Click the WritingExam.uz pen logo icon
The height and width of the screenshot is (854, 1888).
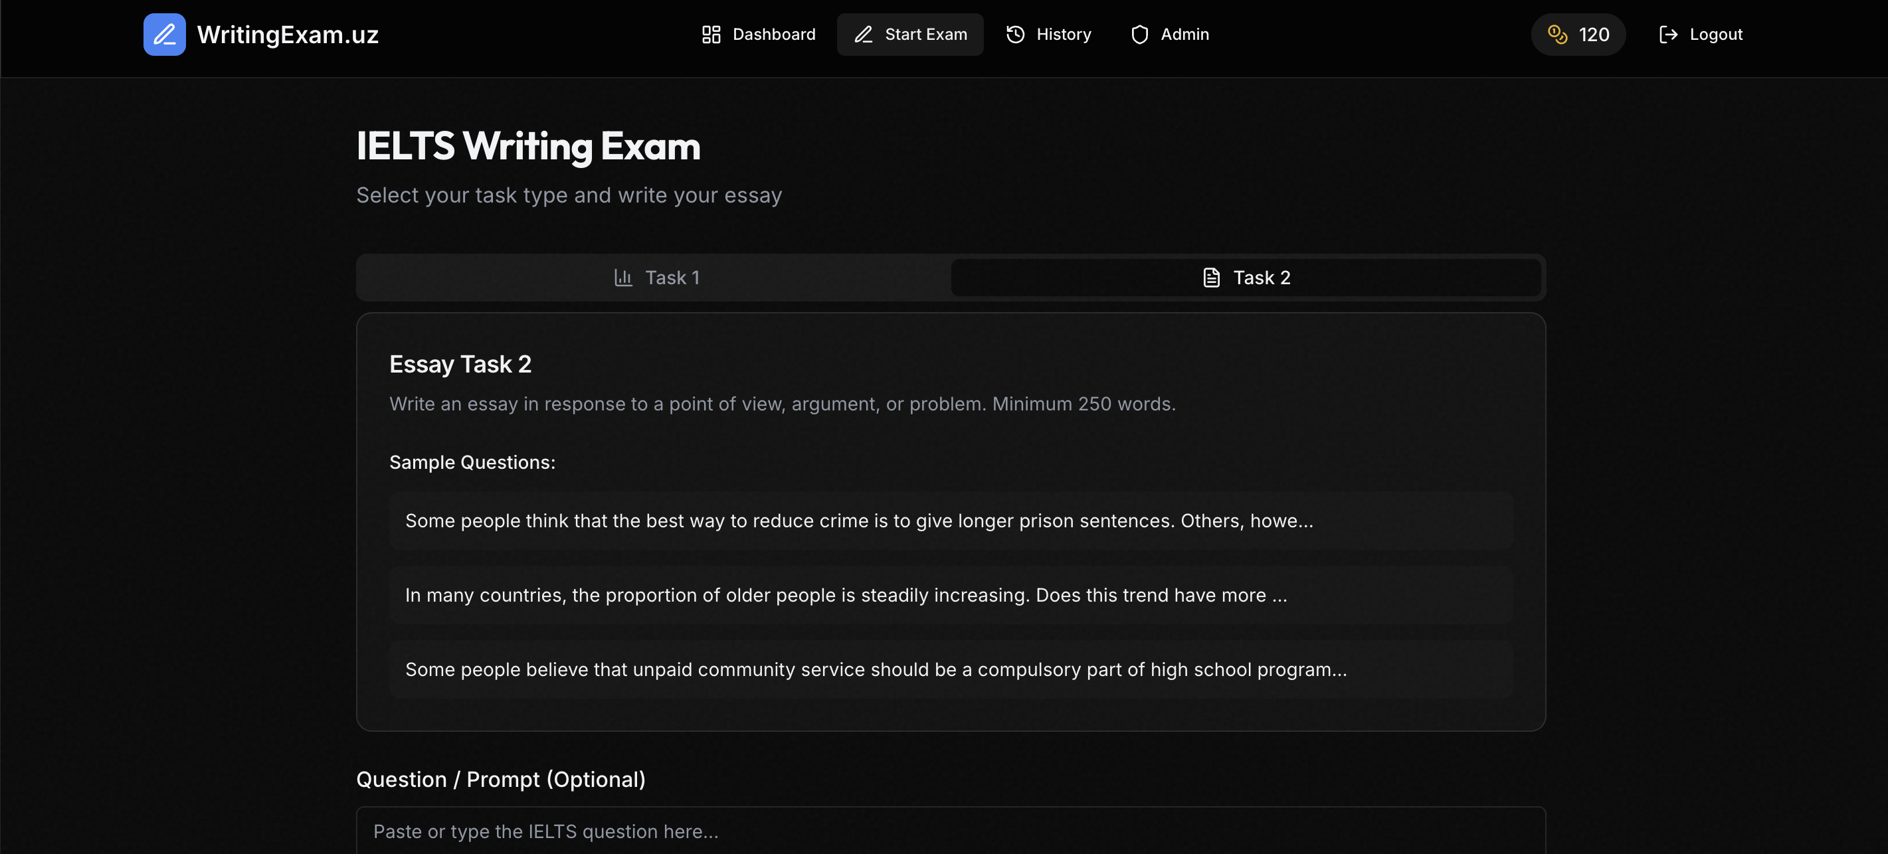(163, 34)
